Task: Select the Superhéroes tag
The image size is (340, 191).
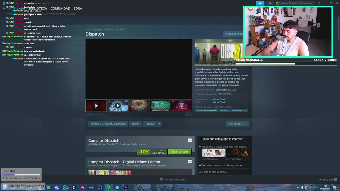Action: pos(237,110)
